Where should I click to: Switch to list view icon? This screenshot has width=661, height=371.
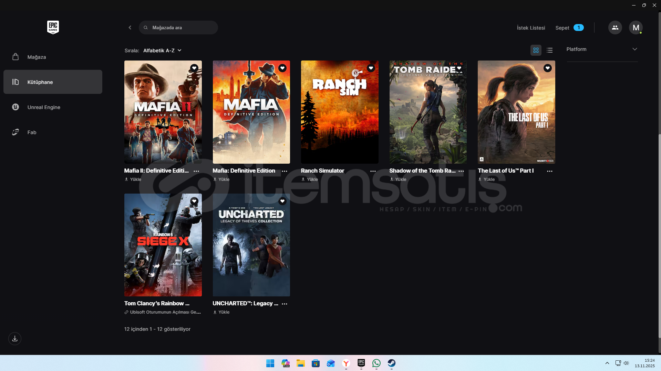[550, 50]
